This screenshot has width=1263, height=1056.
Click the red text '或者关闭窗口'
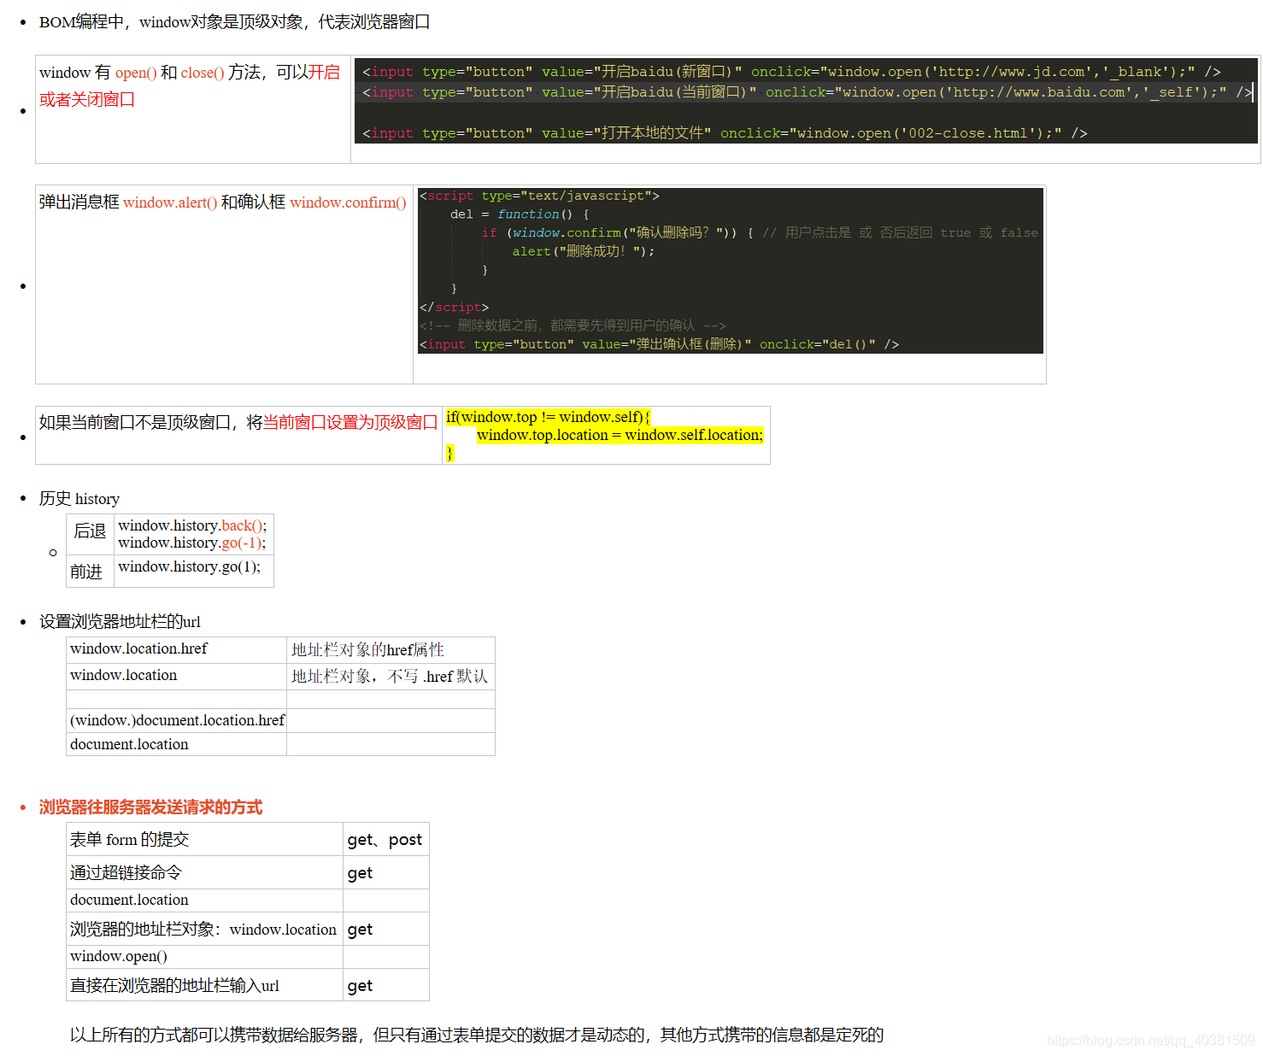87,99
